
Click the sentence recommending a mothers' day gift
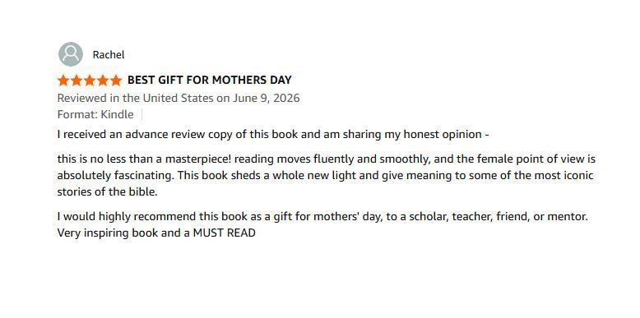[x=322, y=216]
